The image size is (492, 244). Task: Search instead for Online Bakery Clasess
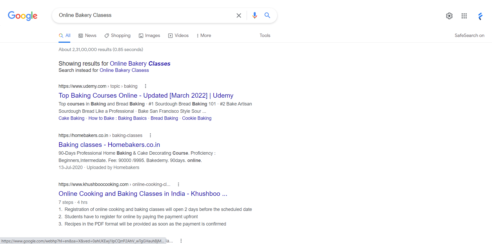[124, 70]
